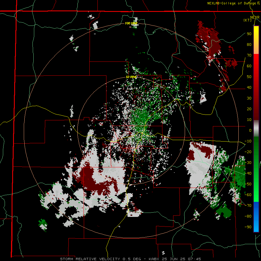The height and width of the screenshot is (261, 261).
Task: Click the -30 value on velocity scale
Action: tap(248, 163)
